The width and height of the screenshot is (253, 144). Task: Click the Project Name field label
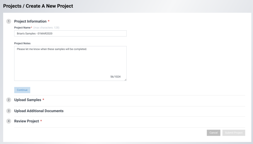[22, 27]
